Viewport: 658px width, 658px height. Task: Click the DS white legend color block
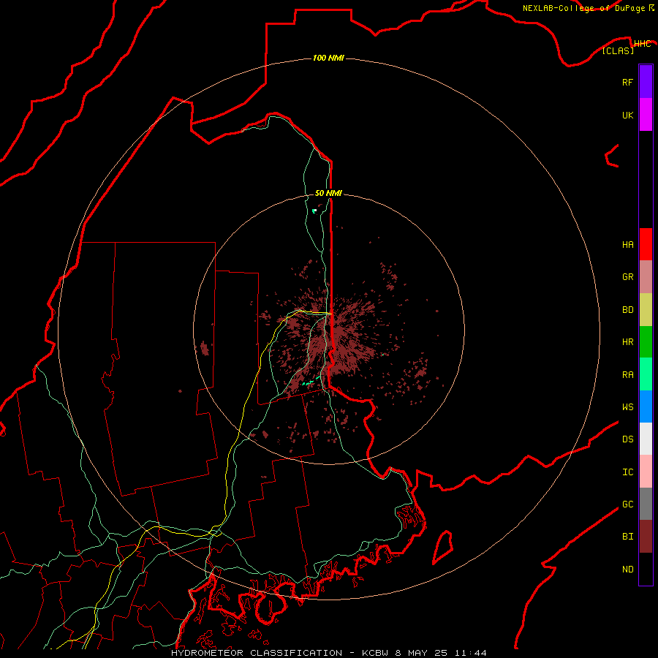[646, 439]
